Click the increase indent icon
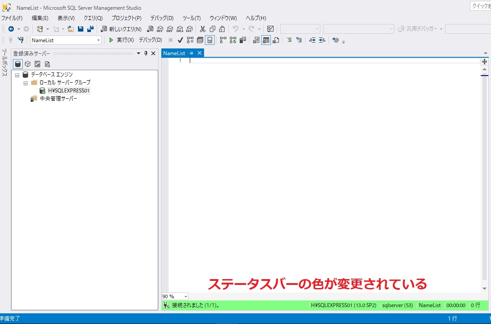 322,40
